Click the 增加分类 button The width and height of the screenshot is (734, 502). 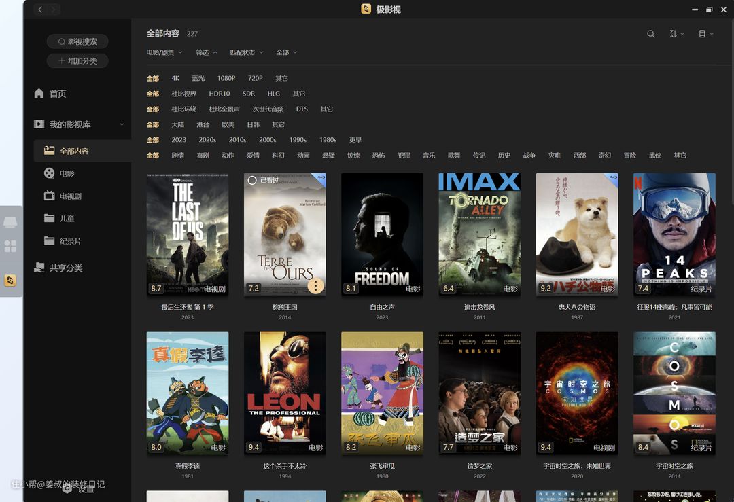(77, 61)
